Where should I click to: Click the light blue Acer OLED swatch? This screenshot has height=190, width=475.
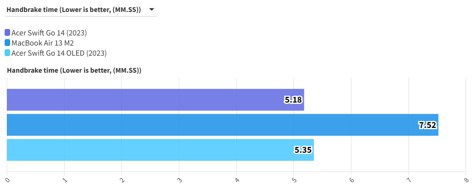7,53
